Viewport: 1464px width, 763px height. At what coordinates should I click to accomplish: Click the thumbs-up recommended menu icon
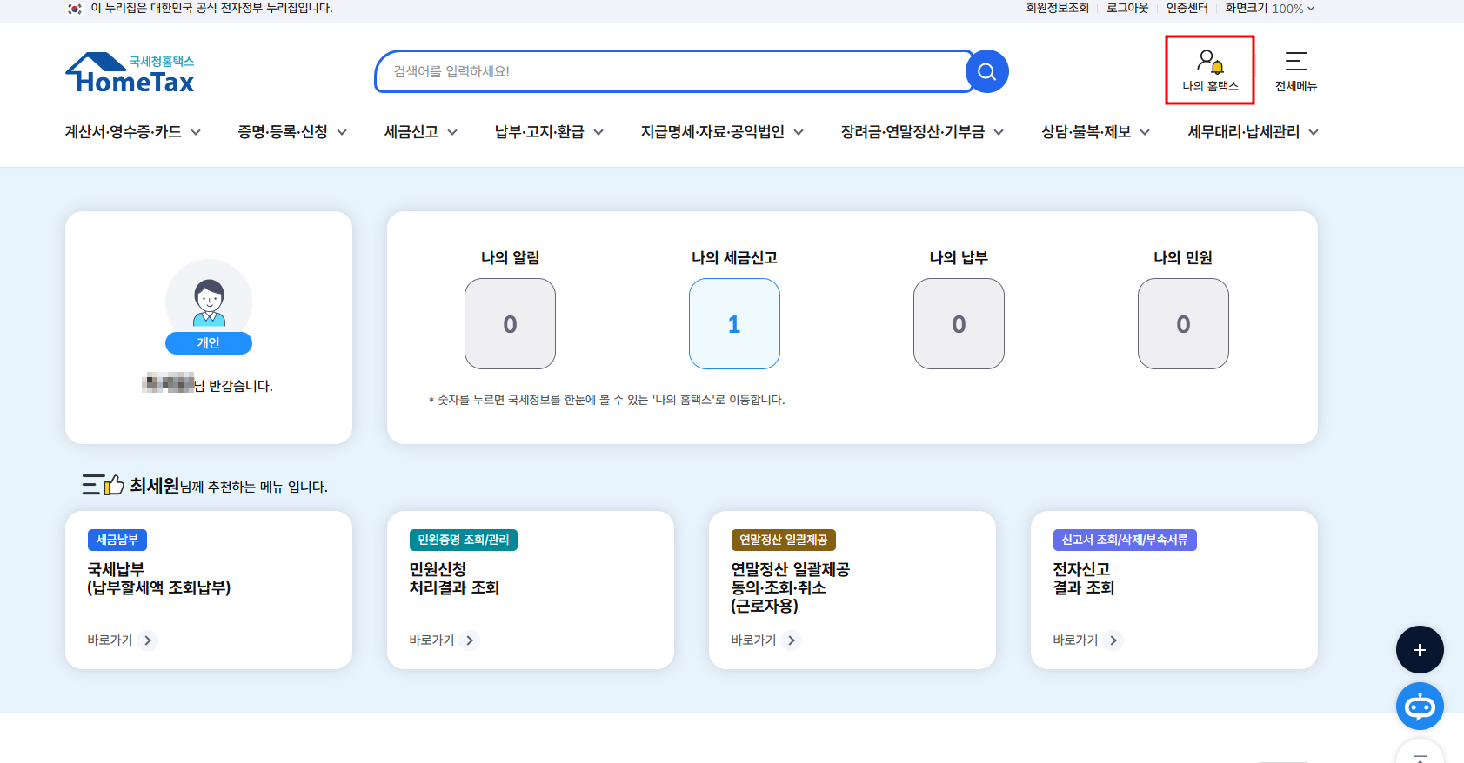[x=104, y=485]
